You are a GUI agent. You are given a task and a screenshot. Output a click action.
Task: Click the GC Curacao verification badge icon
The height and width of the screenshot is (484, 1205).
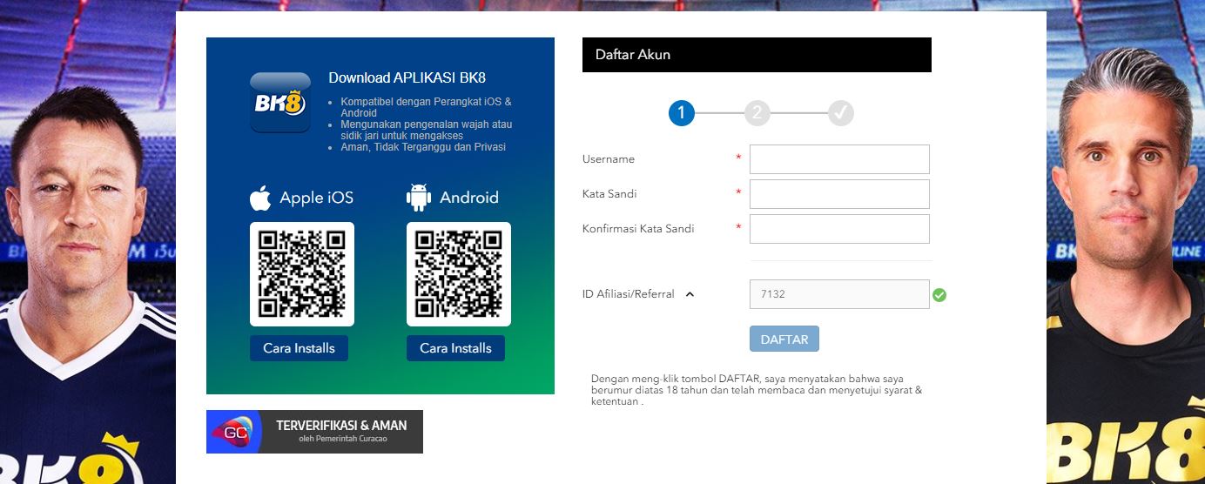(233, 432)
